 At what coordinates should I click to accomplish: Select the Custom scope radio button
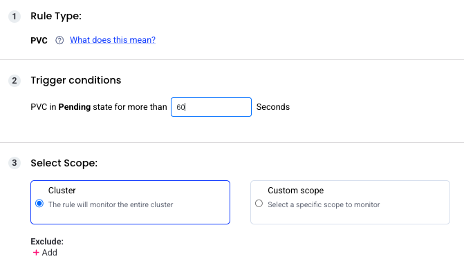pos(259,204)
